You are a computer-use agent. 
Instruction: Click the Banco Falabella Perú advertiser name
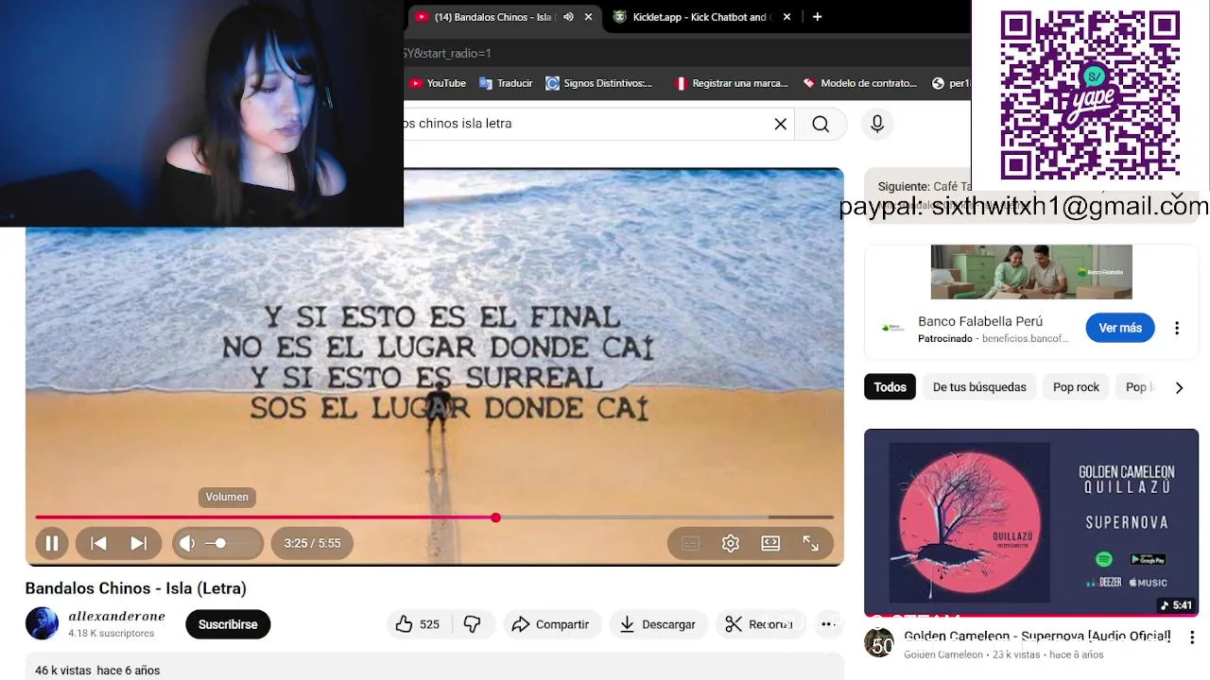(x=980, y=321)
